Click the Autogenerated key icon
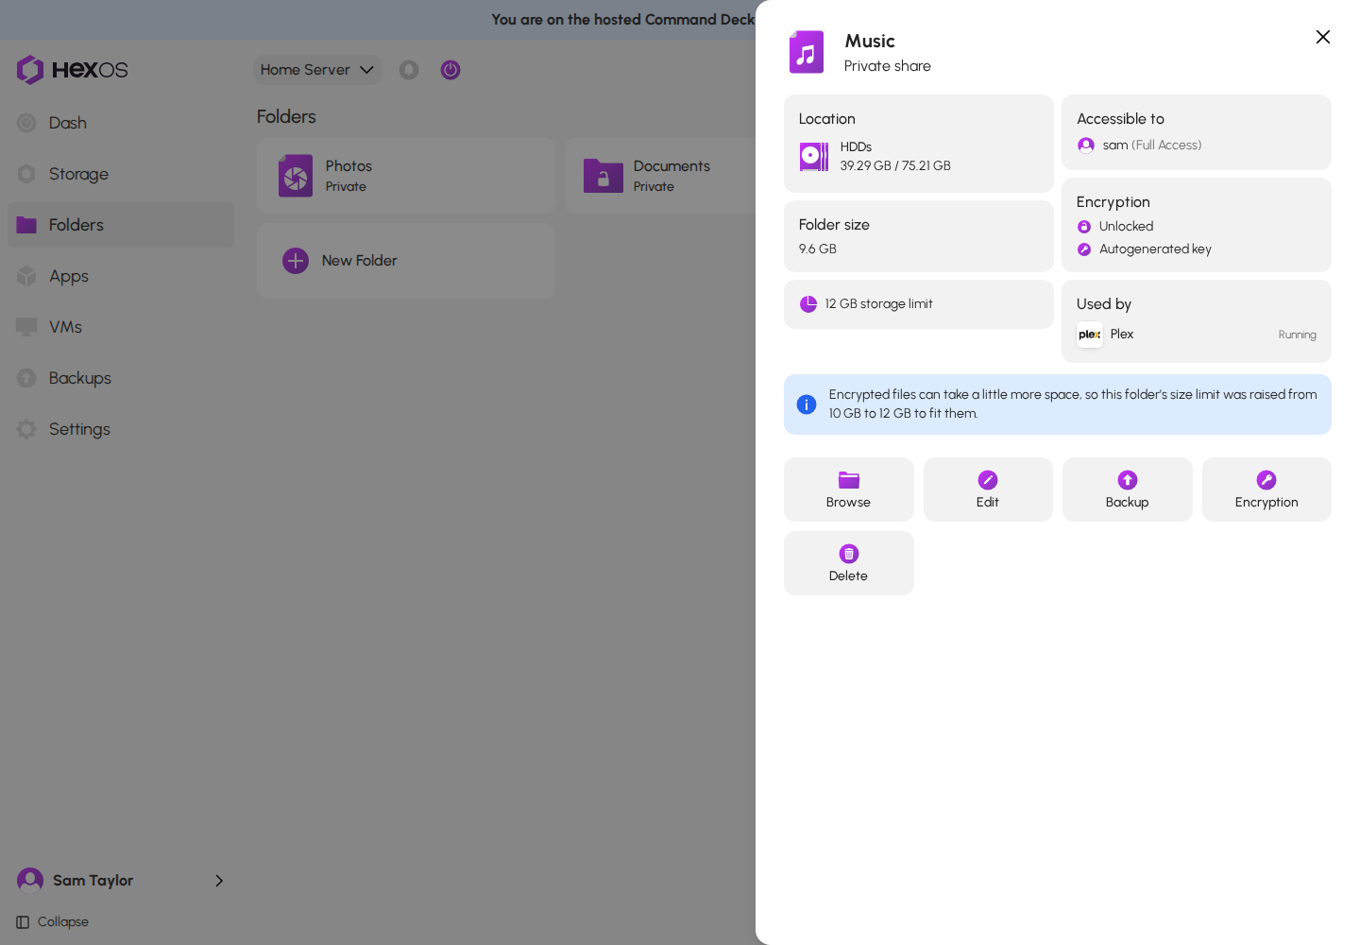 coord(1084,249)
